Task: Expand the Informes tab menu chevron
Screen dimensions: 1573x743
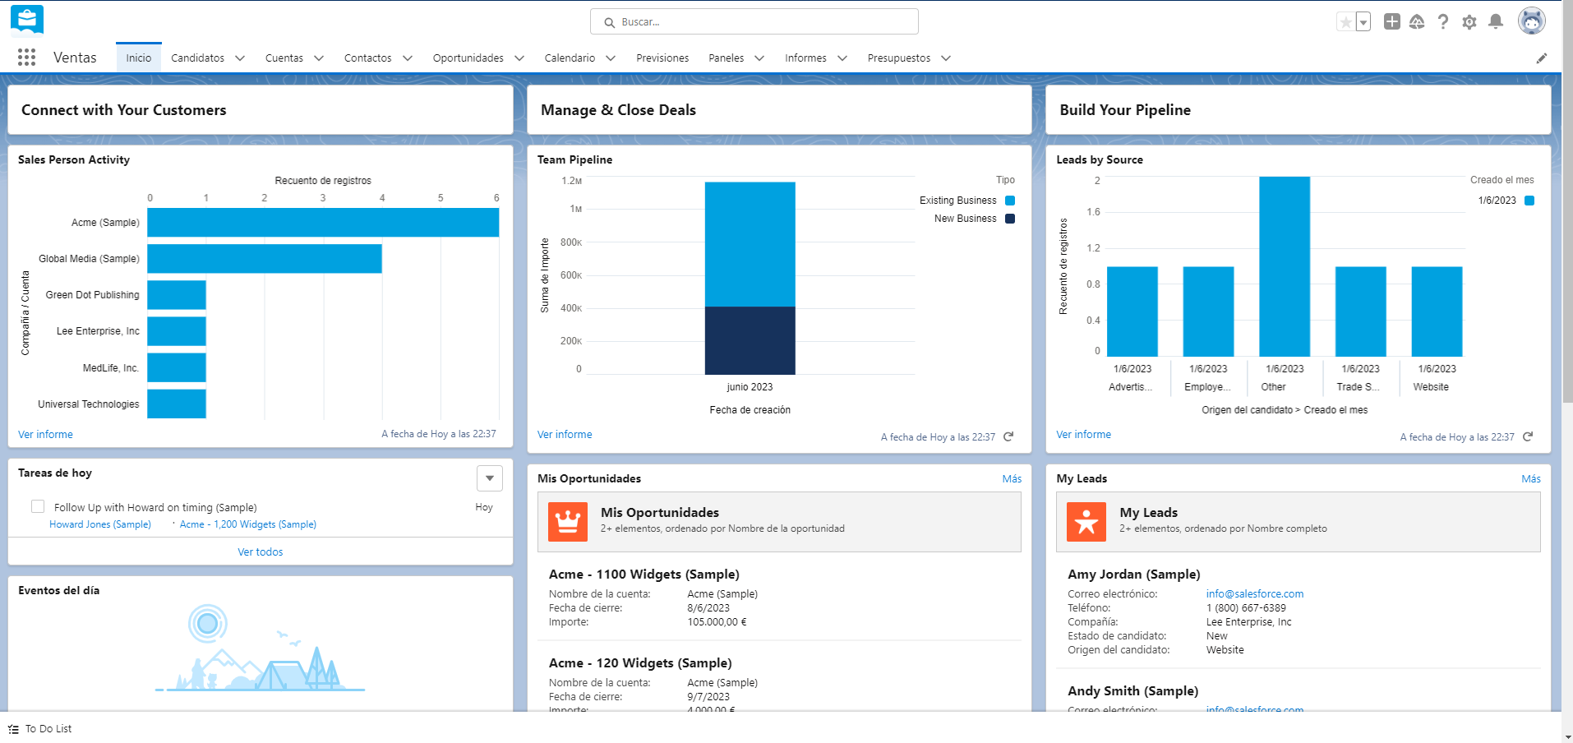Action: 842,58
